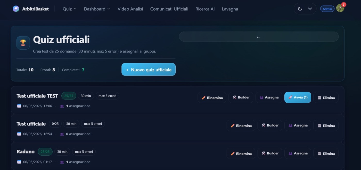Open the Lavagna page
Viewport: 361px width, 170px height.
coord(230,9)
